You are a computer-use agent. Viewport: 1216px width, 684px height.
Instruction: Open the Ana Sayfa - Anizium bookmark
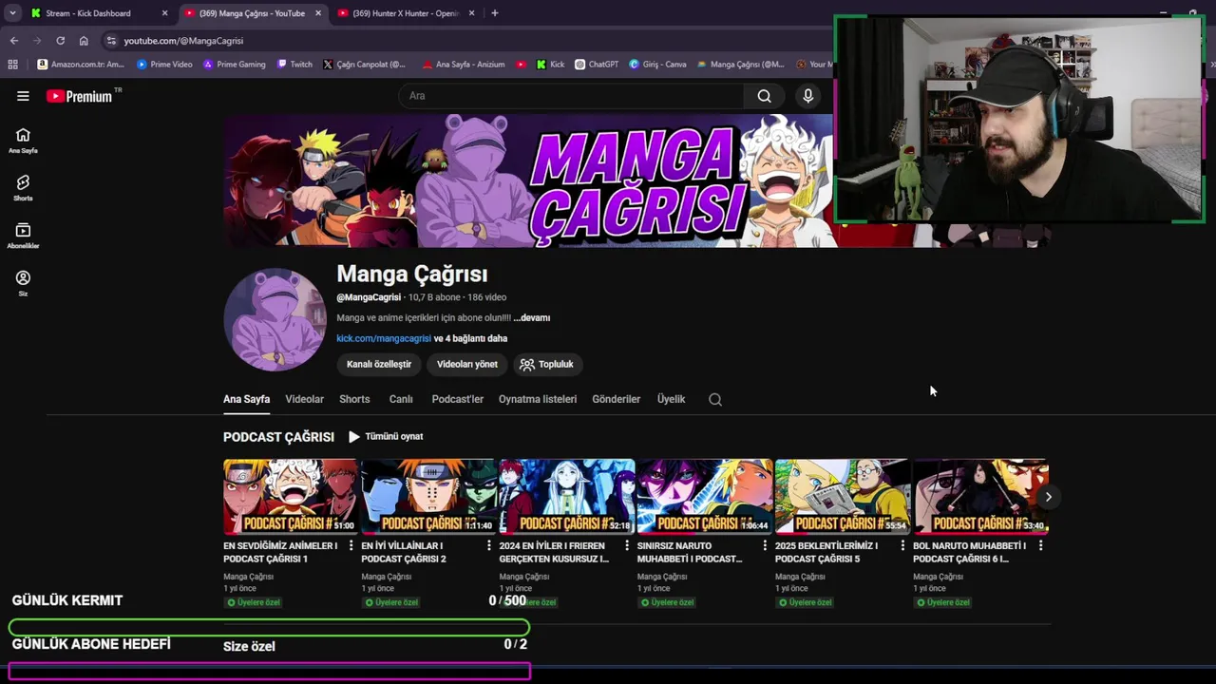[x=464, y=65]
